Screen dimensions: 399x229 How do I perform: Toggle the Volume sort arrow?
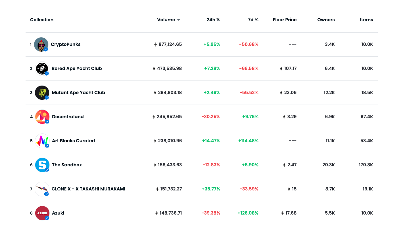[x=179, y=20]
